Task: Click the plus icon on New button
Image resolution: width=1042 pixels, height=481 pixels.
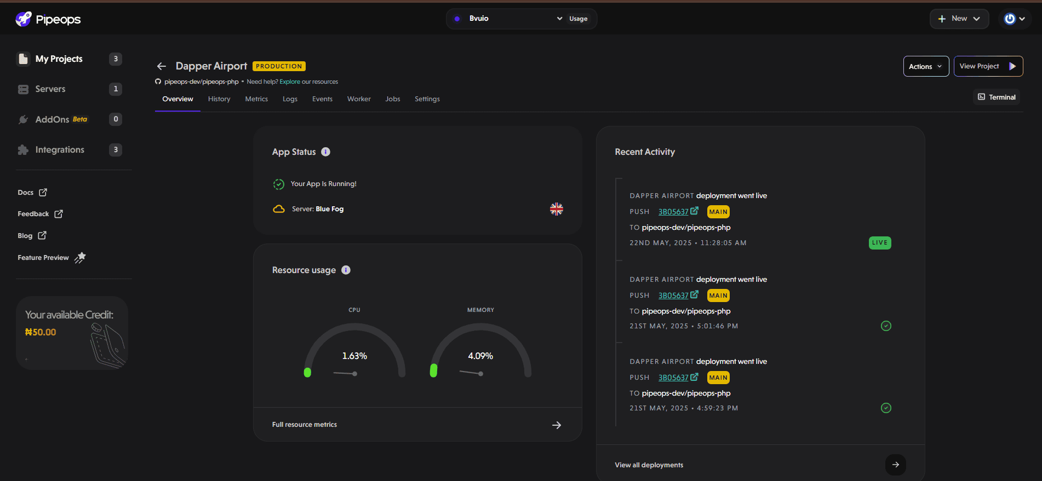Action: coord(942,19)
